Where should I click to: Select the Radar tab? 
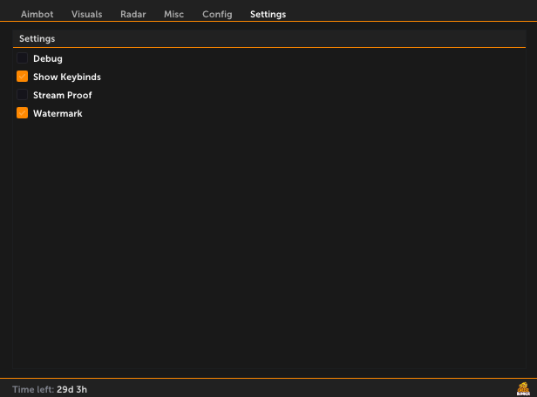coord(133,14)
